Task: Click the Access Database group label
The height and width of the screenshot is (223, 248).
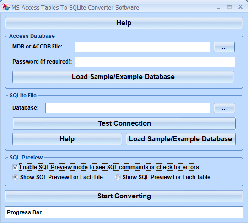Action: [x=32, y=36]
